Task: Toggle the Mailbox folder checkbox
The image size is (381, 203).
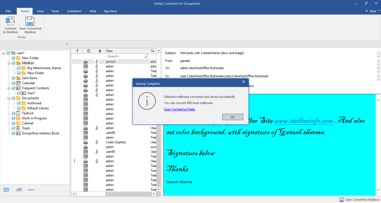Action: 13,63
